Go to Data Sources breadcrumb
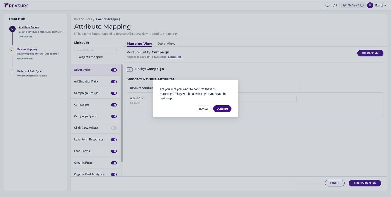The width and height of the screenshot is (391, 197). (x=83, y=19)
